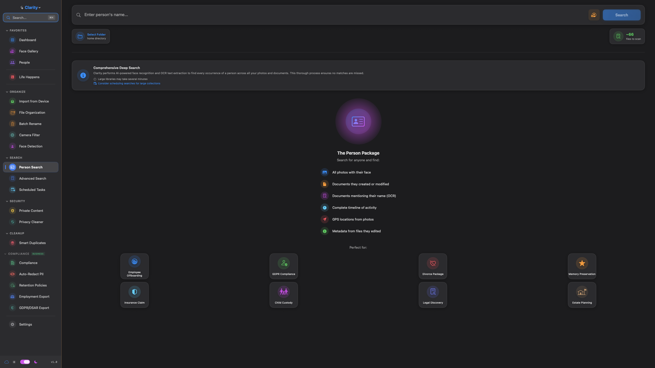
Task: Collapse the COMPLIANCE sidebar section
Action: [5, 254]
